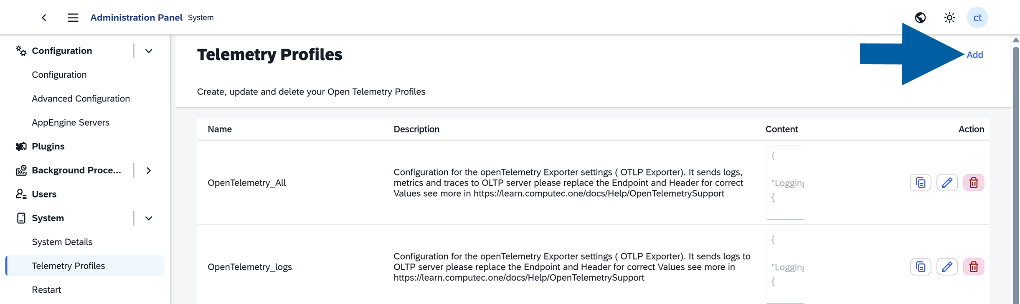Click the page vertical scrollbar
Viewport: 1020px width, 304px height.
[x=1016, y=175]
